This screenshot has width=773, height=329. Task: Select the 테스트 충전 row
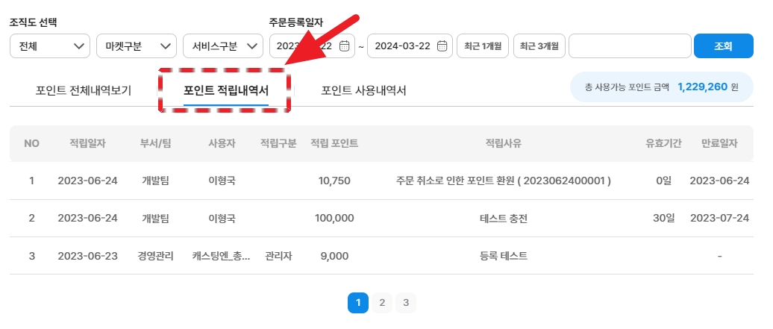coord(503,219)
